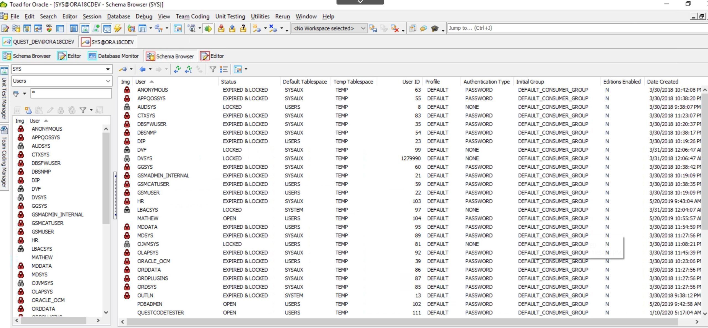Sort by Default Tablespace column header
Screen dimensions: 708x328
pos(305,82)
